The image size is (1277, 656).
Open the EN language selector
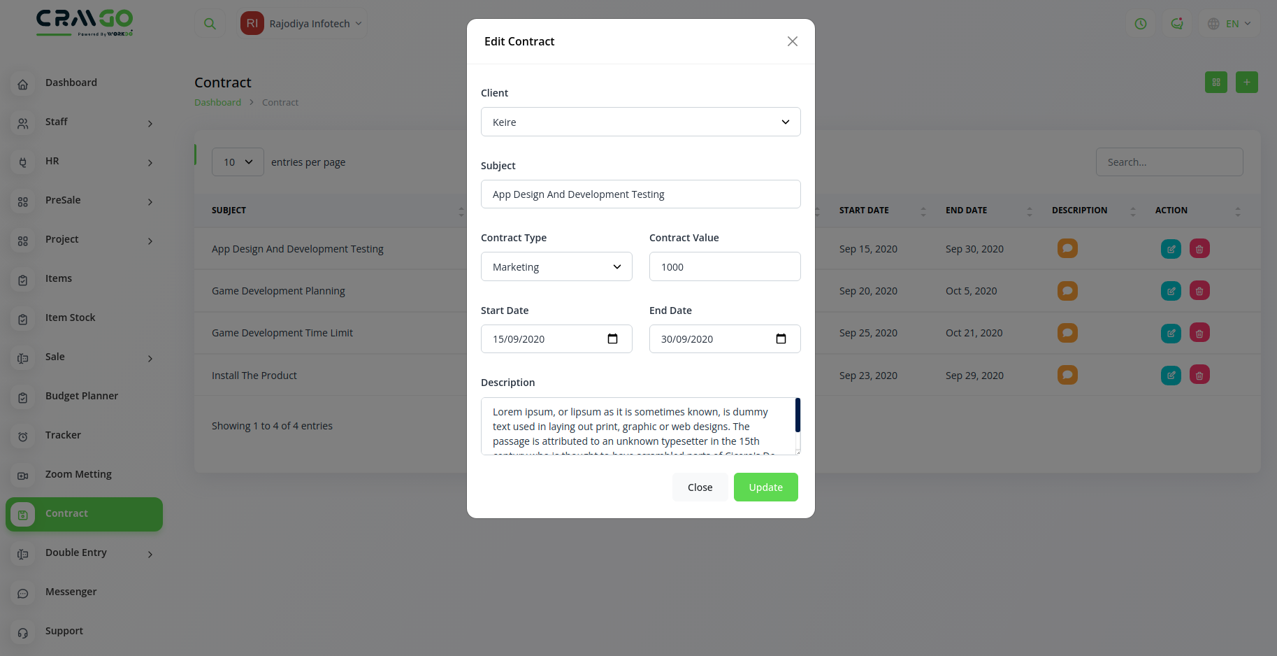[1229, 24]
